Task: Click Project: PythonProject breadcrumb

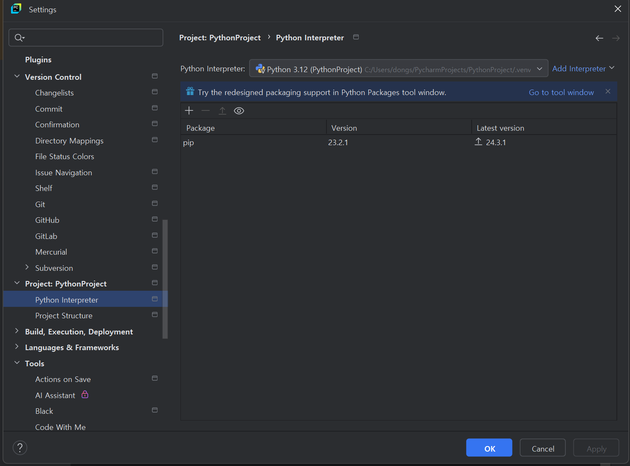Action: point(220,38)
